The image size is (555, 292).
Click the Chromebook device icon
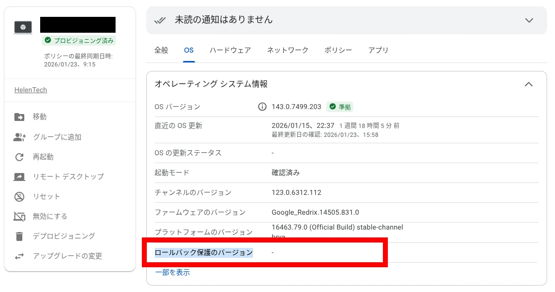(23, 27)
